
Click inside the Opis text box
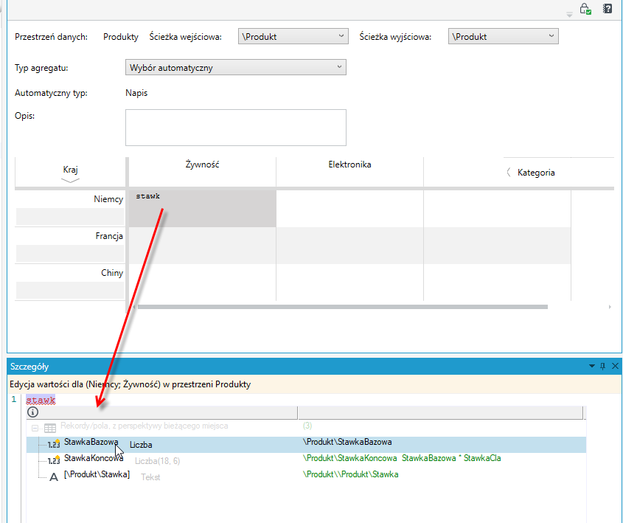236,128
